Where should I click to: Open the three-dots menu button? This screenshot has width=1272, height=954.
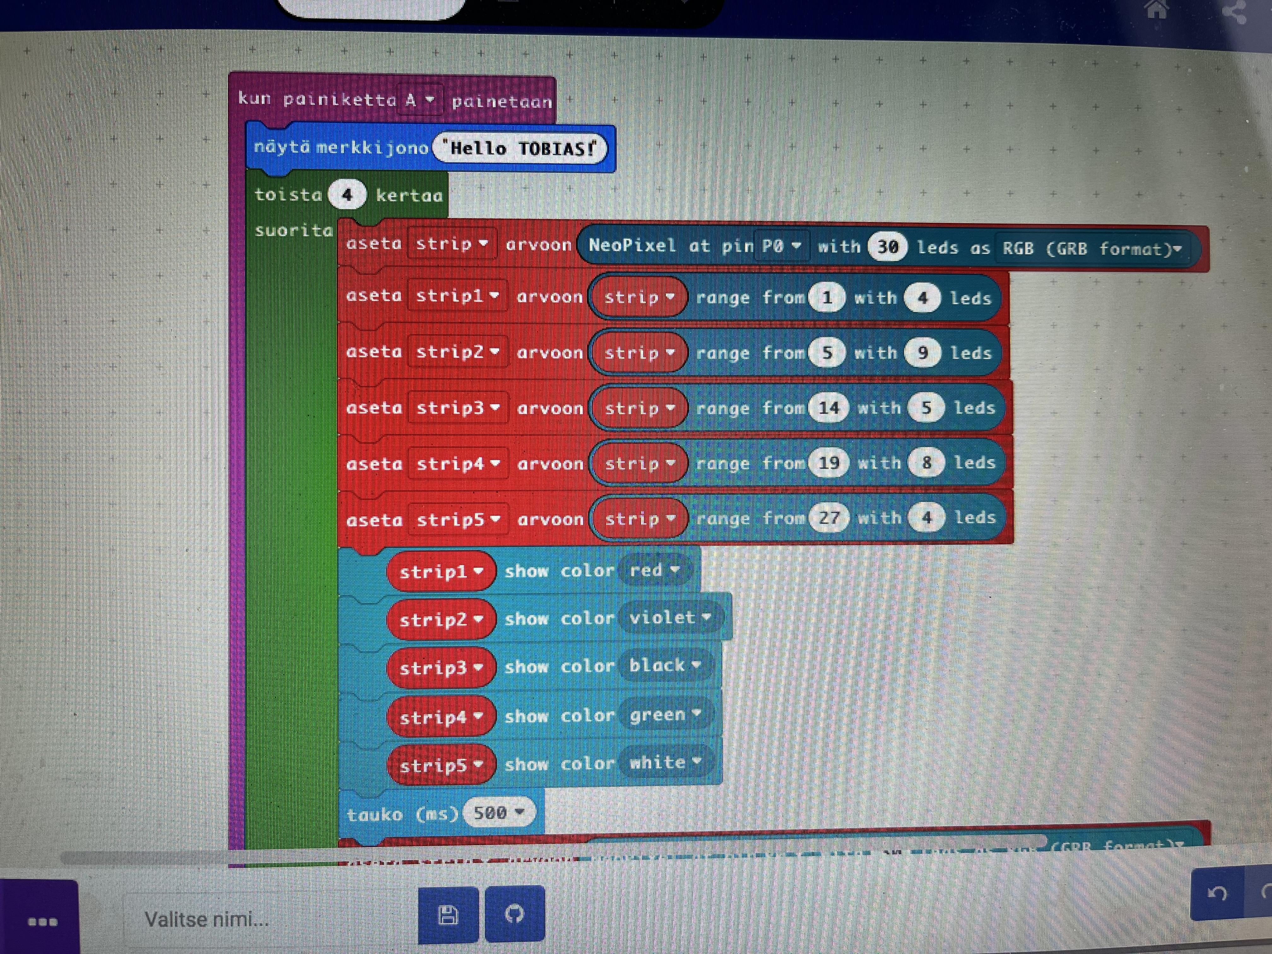[x=42, y=922]
